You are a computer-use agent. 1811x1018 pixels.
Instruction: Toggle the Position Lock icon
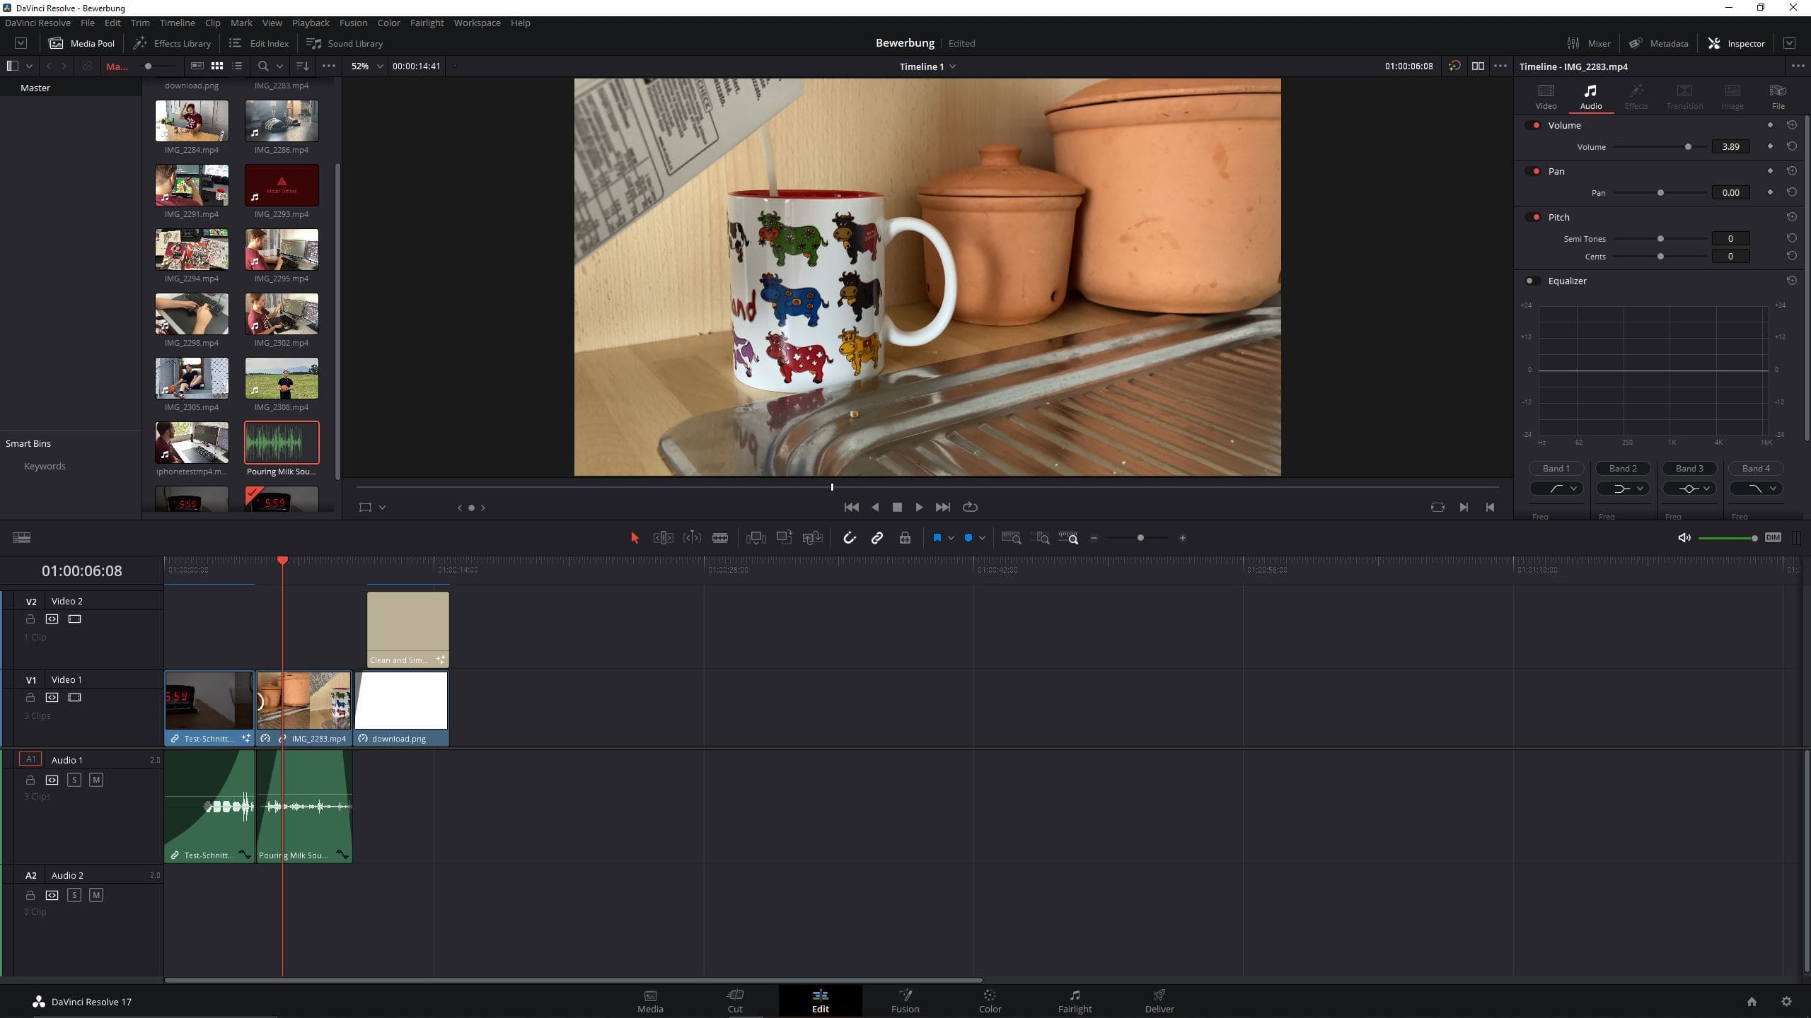point(905,538)
